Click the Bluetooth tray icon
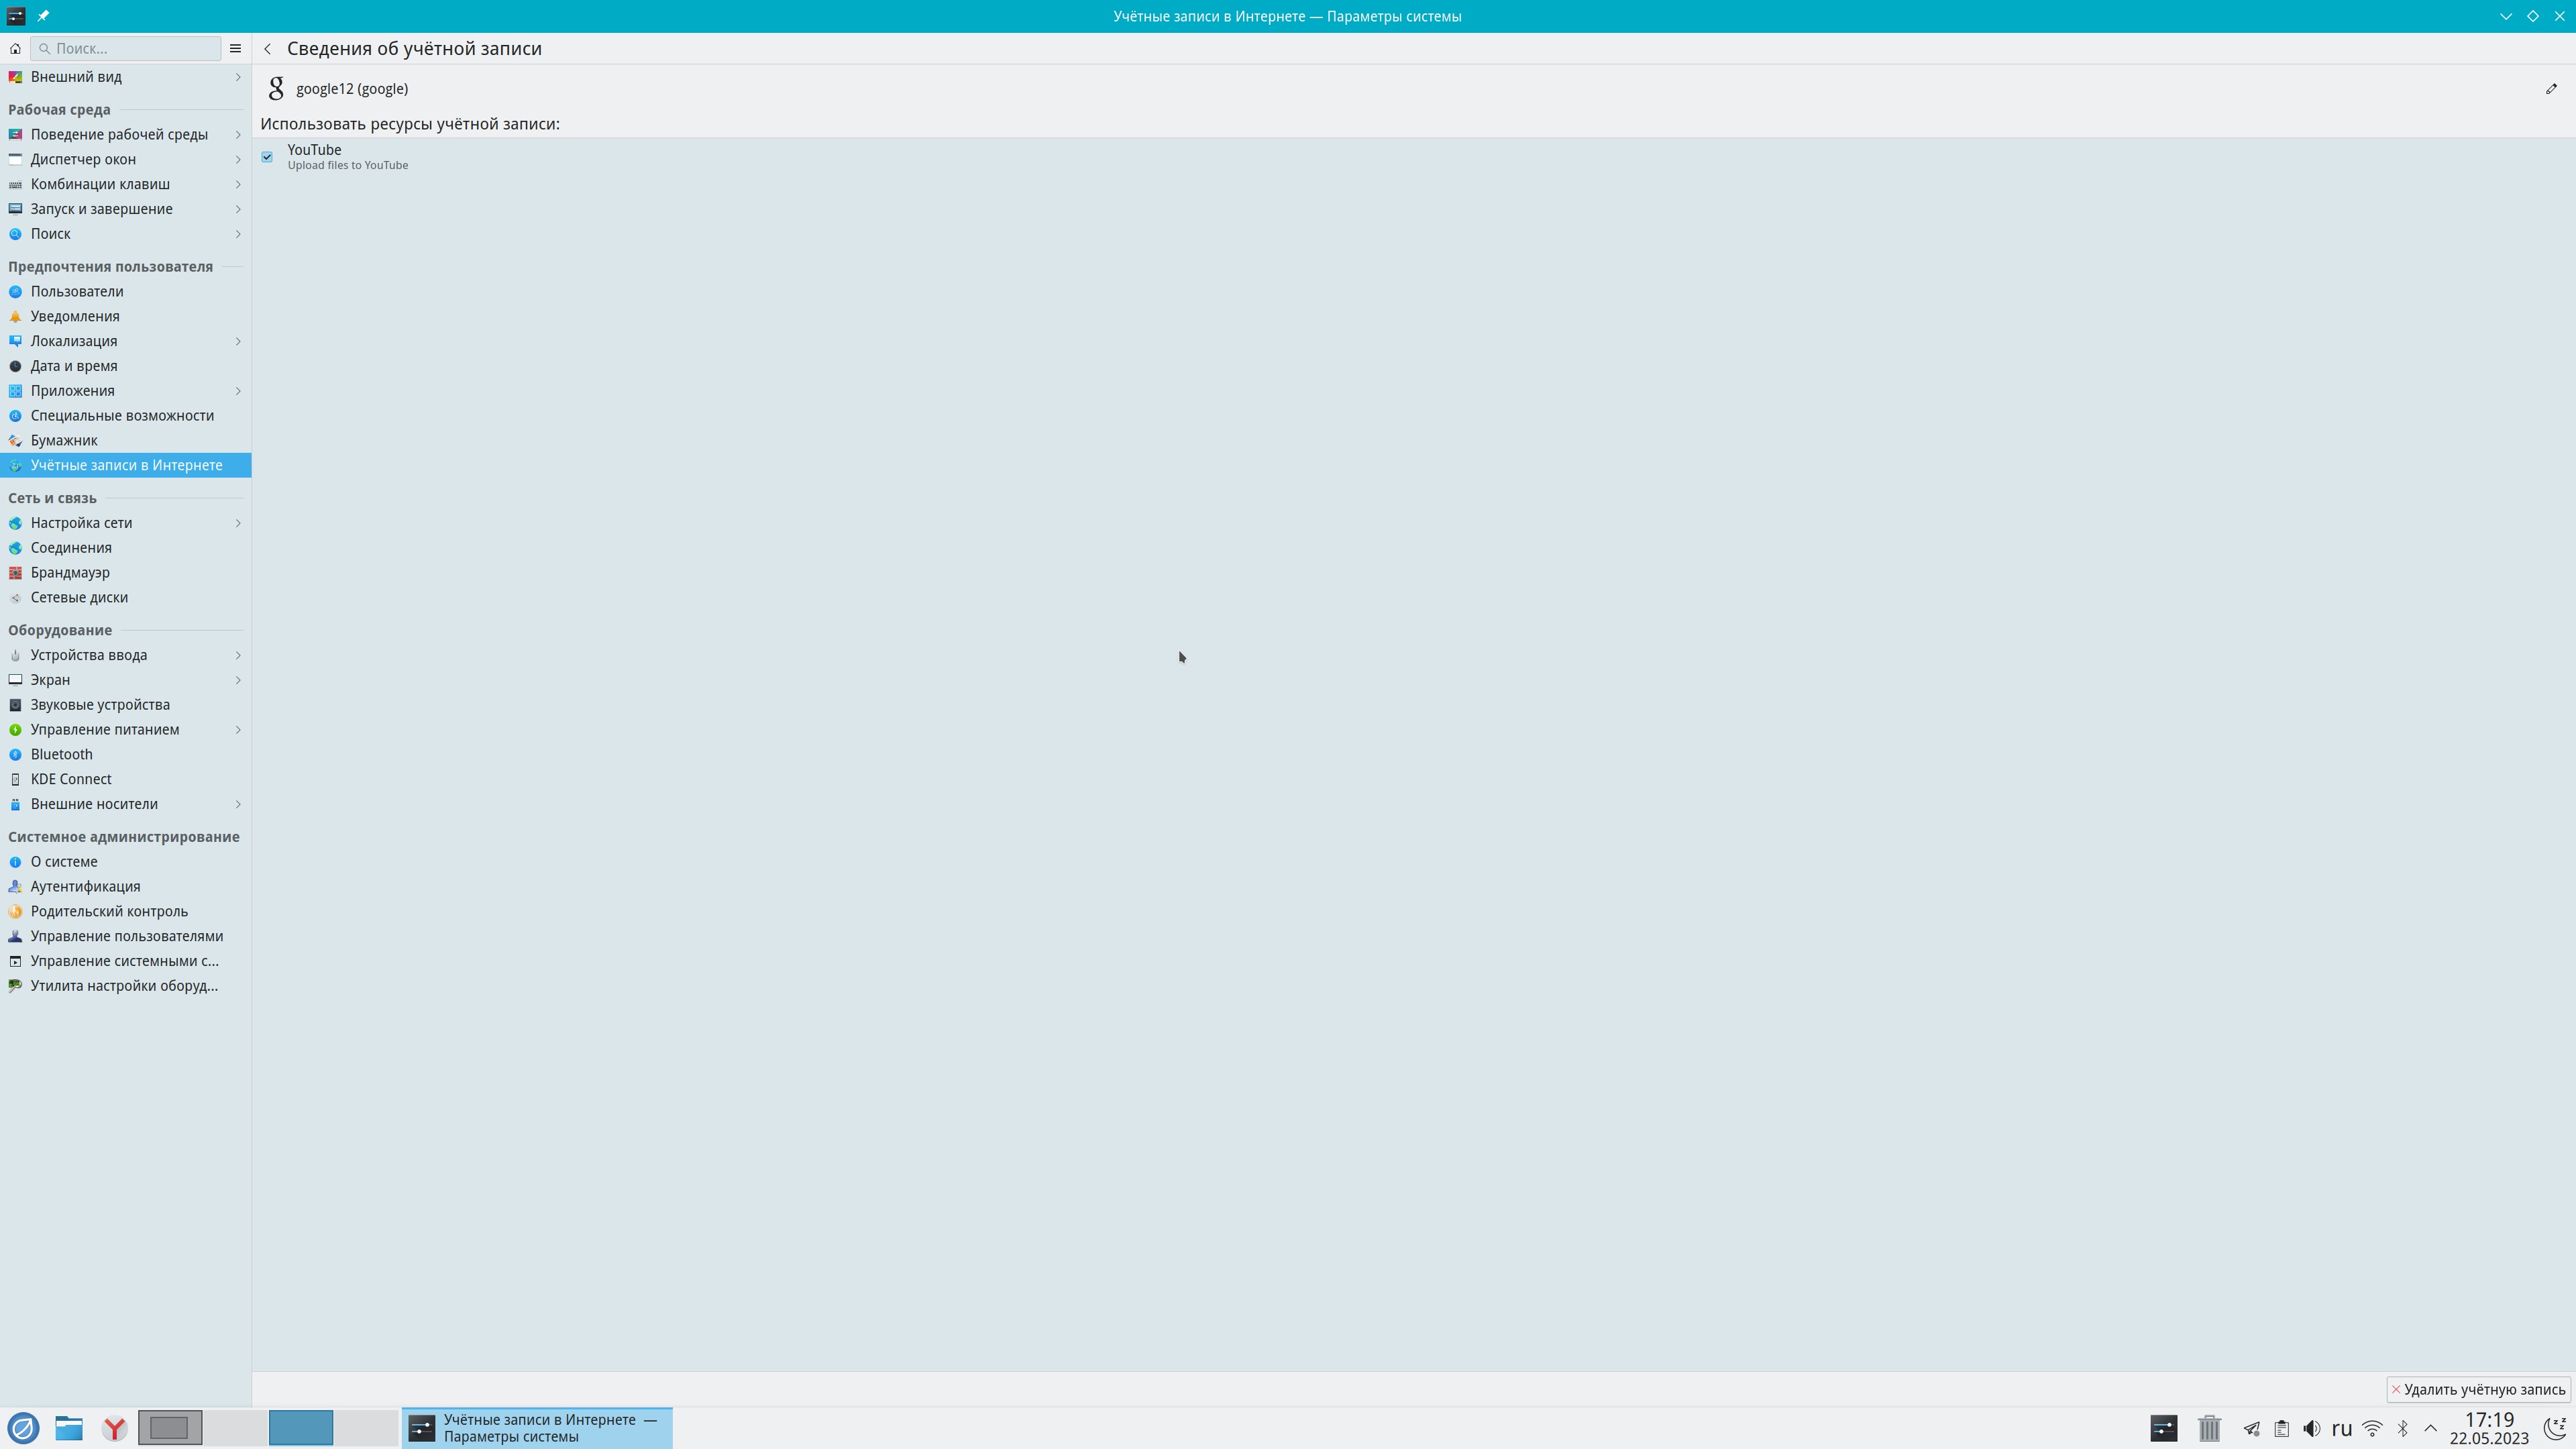 click(x=2402, y=1428)
